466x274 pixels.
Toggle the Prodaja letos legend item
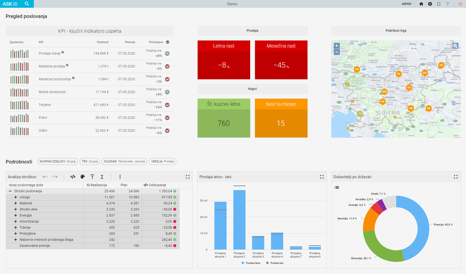tap(251, 263)
